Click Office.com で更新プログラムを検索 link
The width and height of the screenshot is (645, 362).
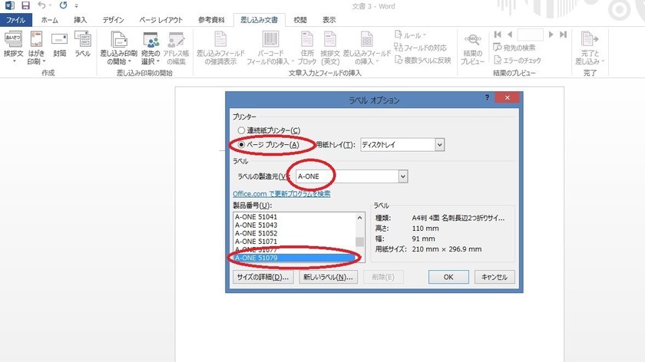281,193
